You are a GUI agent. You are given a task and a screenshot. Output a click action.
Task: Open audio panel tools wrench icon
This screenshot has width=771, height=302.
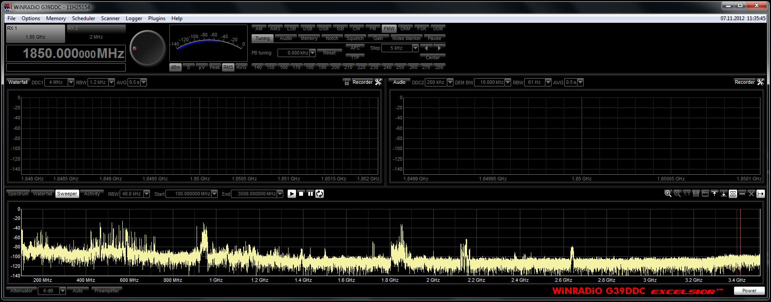point(760,82)
